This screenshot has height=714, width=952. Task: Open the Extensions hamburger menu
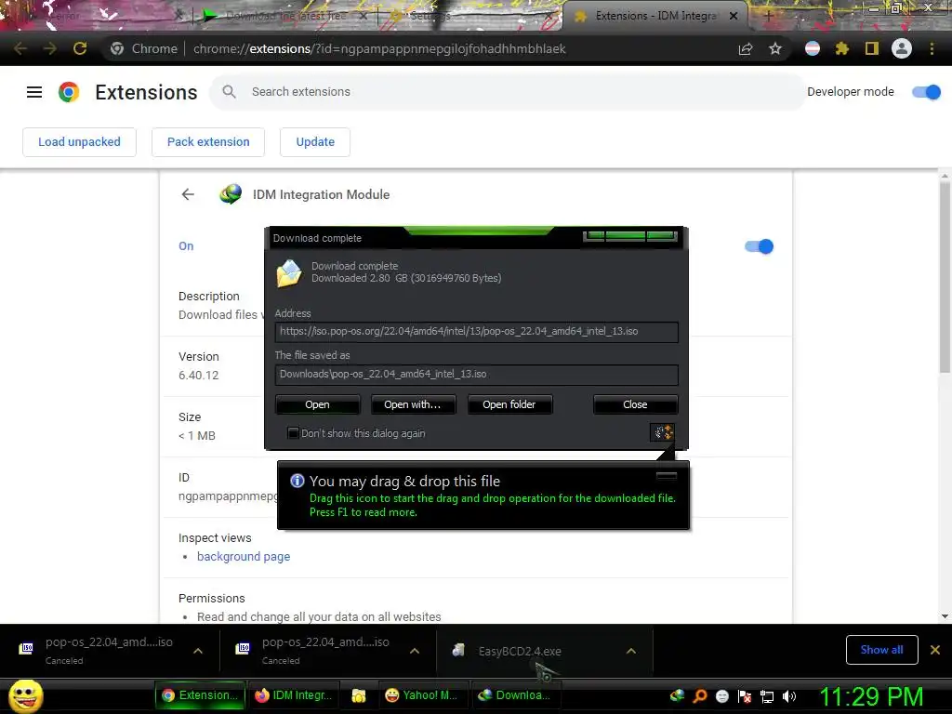click(x=34, y=92)
